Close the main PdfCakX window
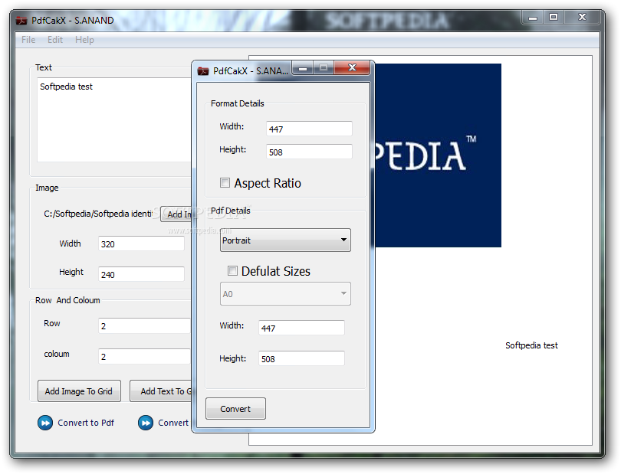621x474 pixels. [x=582, y=17]
